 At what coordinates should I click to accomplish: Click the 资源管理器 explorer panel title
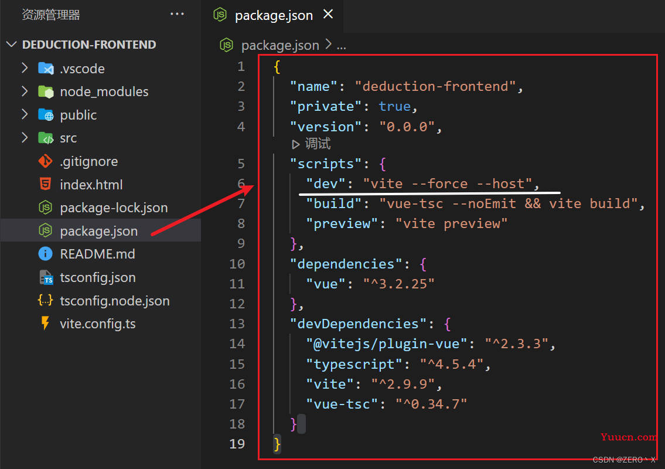(x=51, y=15)
